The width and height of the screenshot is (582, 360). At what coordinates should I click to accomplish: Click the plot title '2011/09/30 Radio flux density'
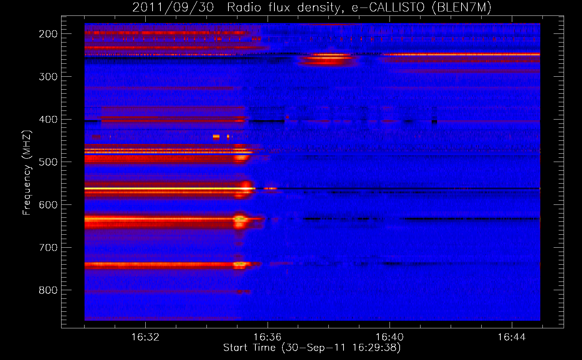pyautogui.click(x=312, y=7)
